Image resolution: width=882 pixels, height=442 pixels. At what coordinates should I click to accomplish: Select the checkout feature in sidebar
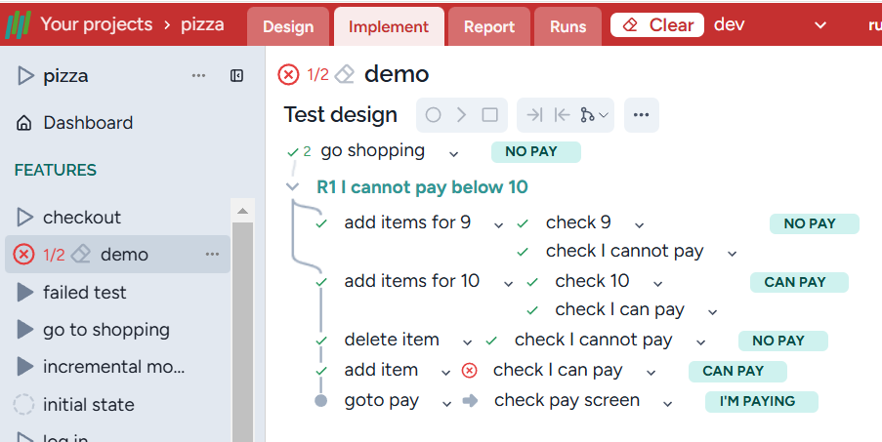tap(82, 217)
